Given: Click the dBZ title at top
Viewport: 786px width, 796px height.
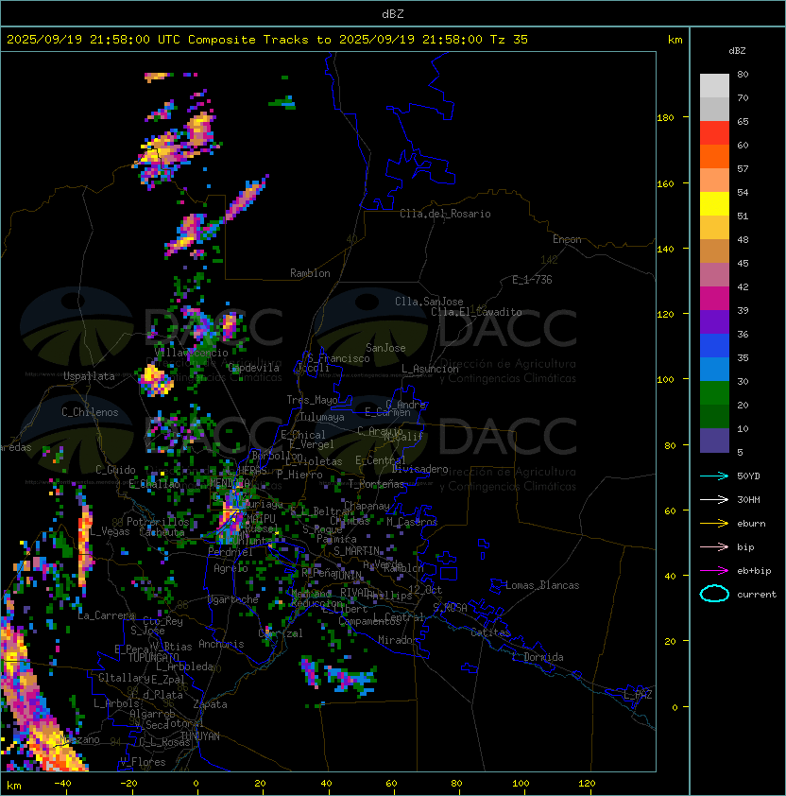Looking at the screenshot, I should [393, 13].
